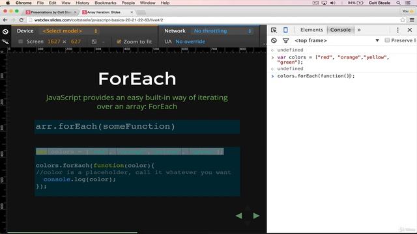This screenshot has height=234, width=417.
Task: Open the Network throttling dropdown
Action: click(222, 31)
